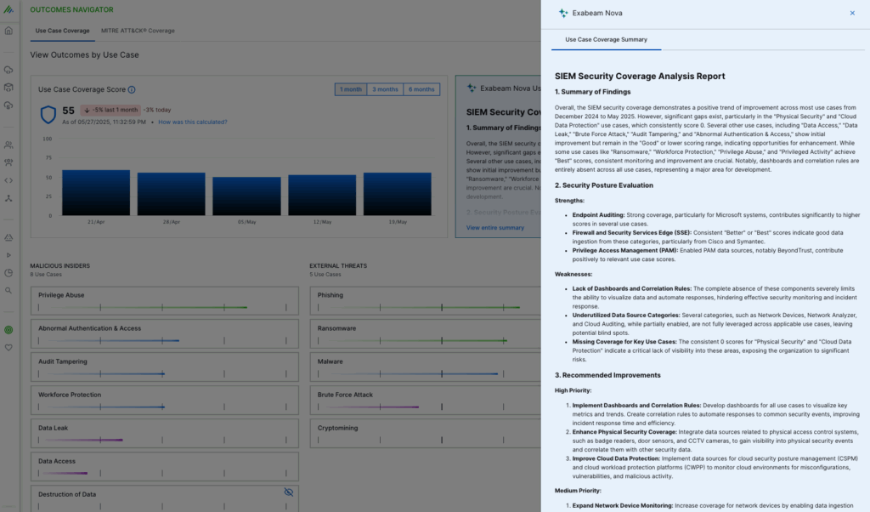Click the Exabeam logo at top left
The width and height of the screenshot is (870, 512).
coord(8,9)
